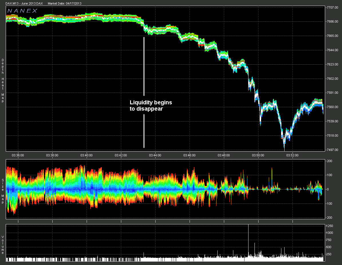Click the 03:50:00 time axis label
Image resolution: width=342 pixels, height=265 pixels.
pos(258,155)
